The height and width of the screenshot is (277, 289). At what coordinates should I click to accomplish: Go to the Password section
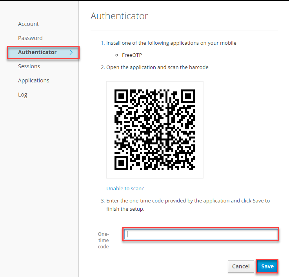pos(30,38)
